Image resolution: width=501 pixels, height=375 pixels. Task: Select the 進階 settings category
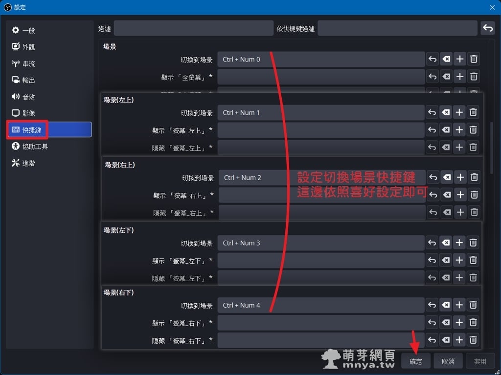[29, 164]
